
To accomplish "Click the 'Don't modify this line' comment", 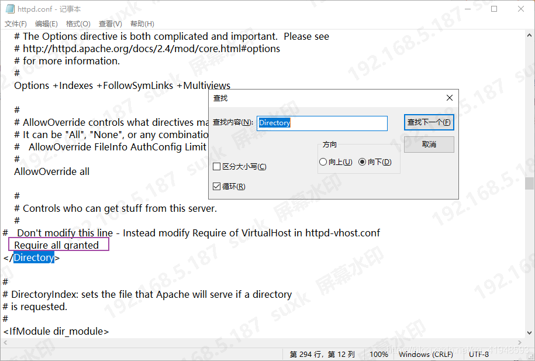I will point(191,233).
